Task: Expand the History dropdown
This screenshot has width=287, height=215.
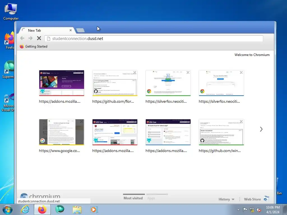Action: coord(226,199)
